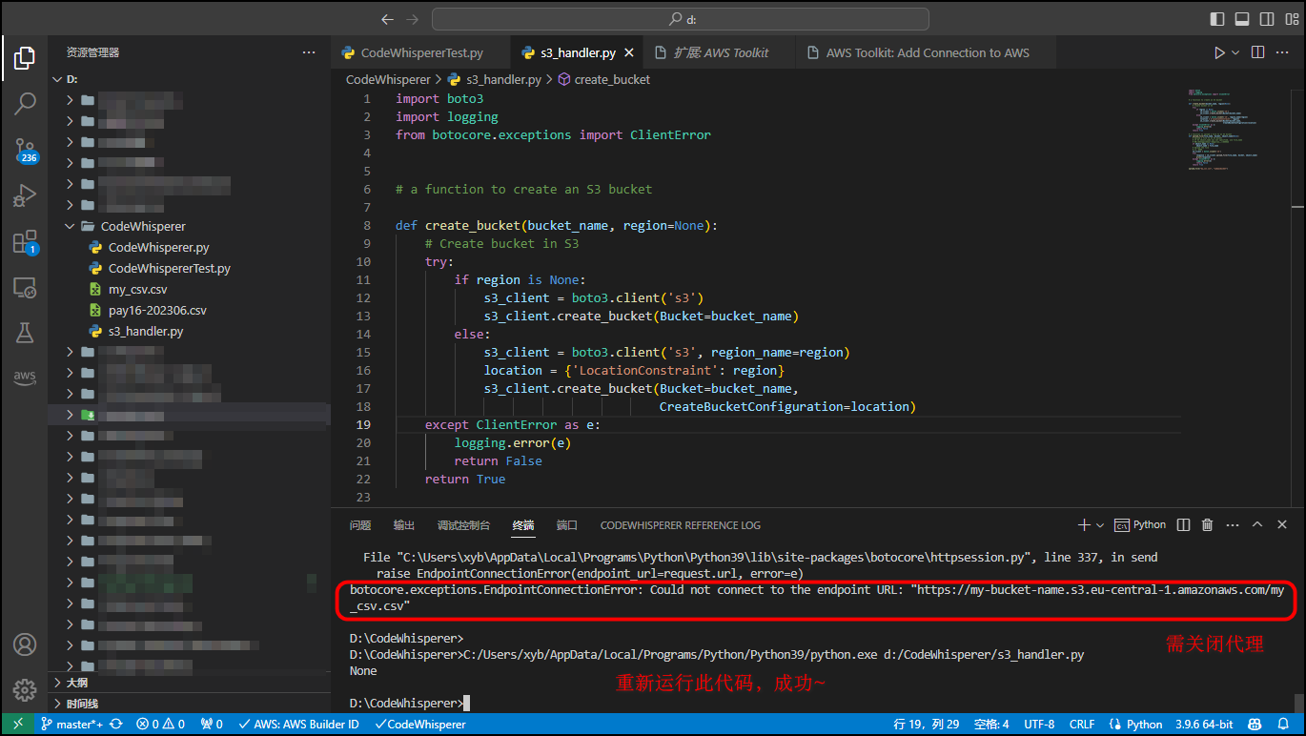The image size is (1306, 736).
Task: Click AWS: AWS Builder ID status item
Action: coord(298,725)
